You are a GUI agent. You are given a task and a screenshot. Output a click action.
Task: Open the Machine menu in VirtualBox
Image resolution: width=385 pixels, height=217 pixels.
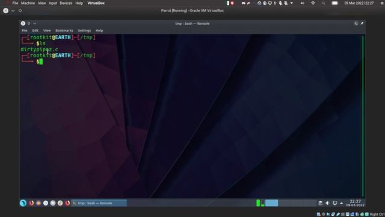click(x=28, y=3)
